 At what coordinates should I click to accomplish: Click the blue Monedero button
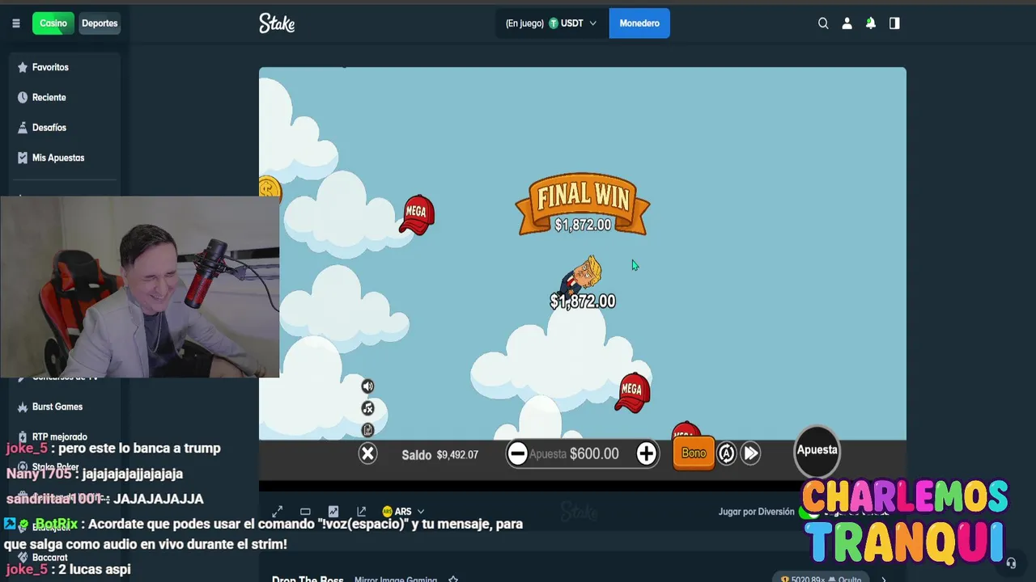coord(639,23)
